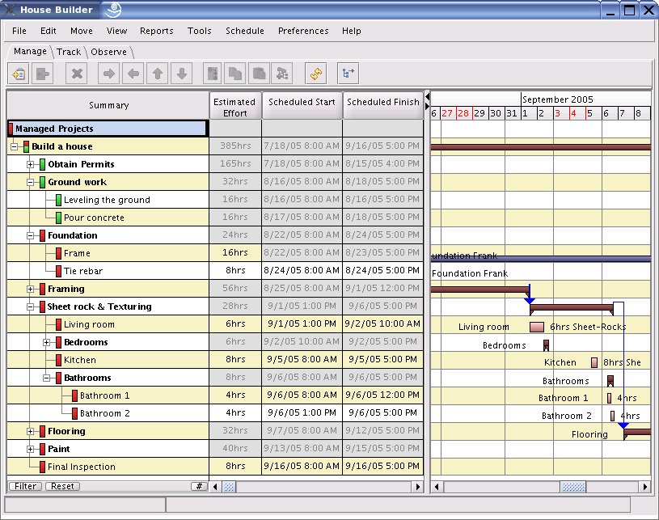This screenshot has height=520, width=659.
Task: Click the red status icon for Managed Projects
Action: coord(11,129)
